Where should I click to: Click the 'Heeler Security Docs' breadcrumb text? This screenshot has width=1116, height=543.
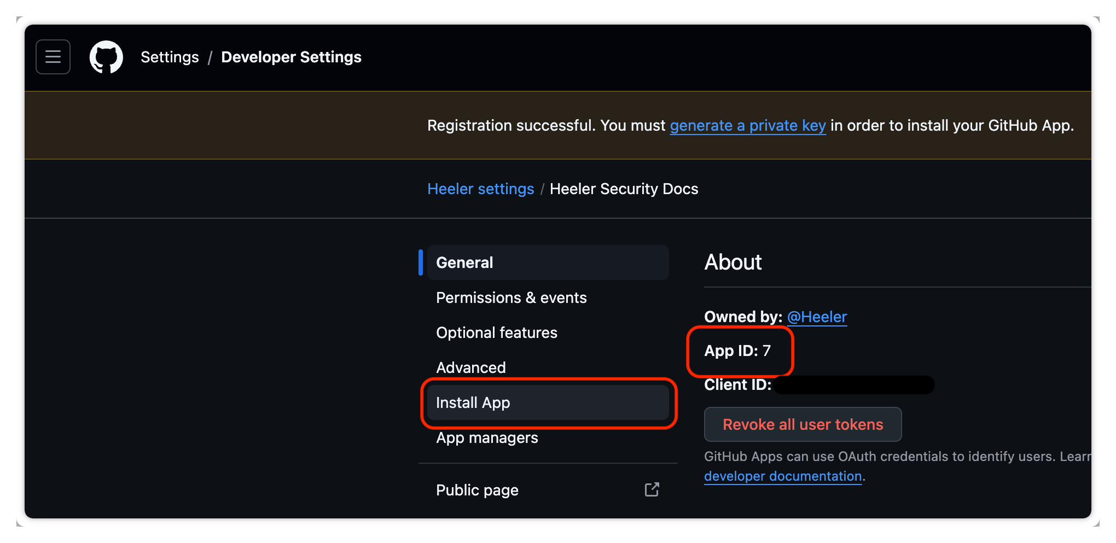[624, 189]
